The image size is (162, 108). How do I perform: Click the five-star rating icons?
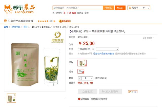(x=43, y=21)
